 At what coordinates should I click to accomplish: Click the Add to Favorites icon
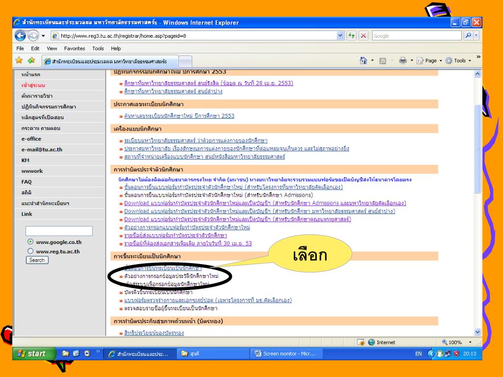(31, 60)
